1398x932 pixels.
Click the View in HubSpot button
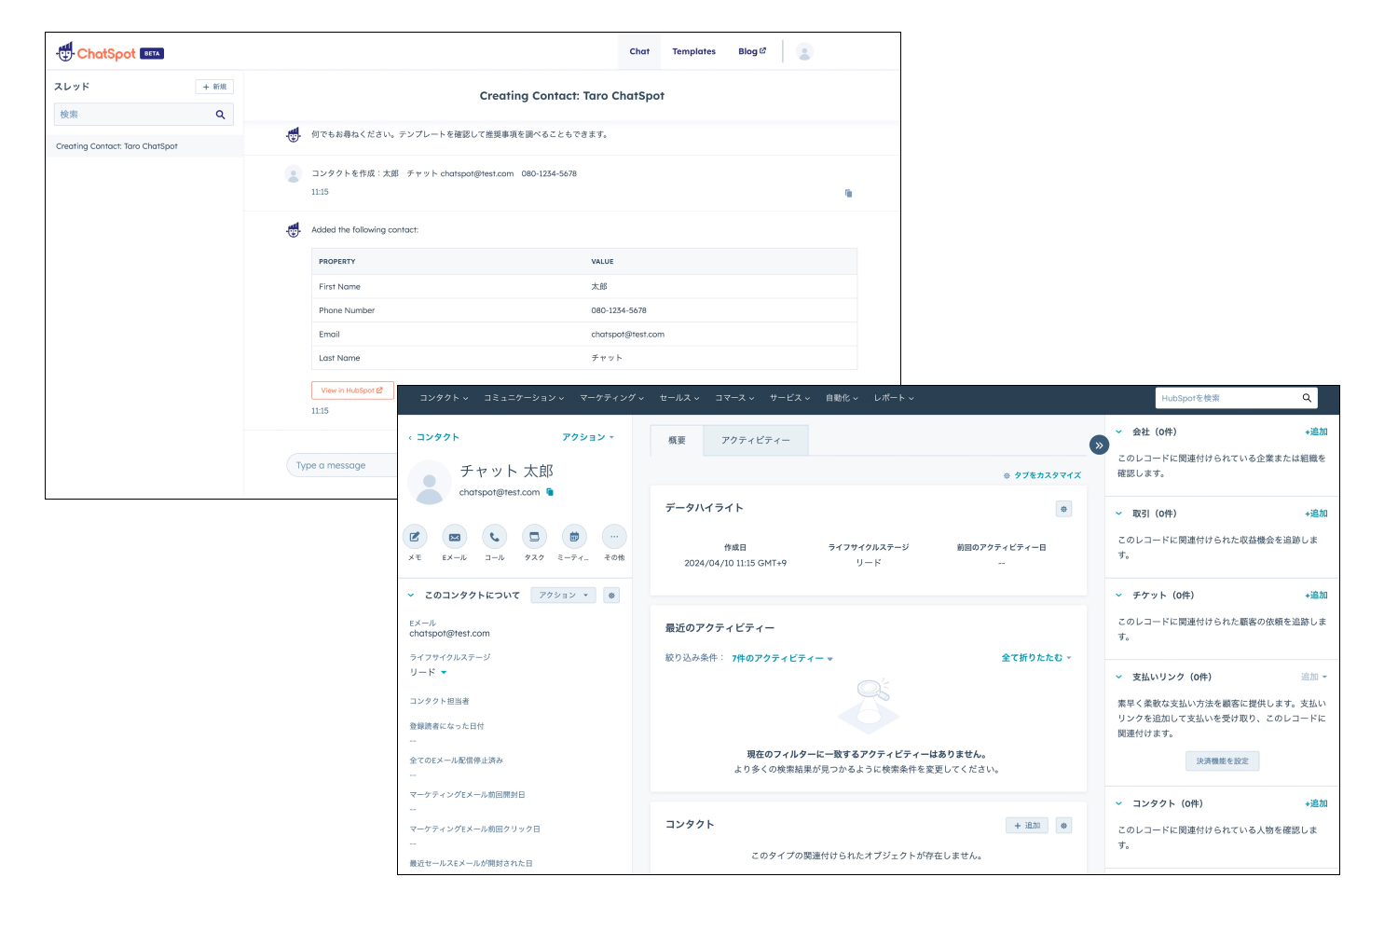pyautogui.click(x=352, y=391)
